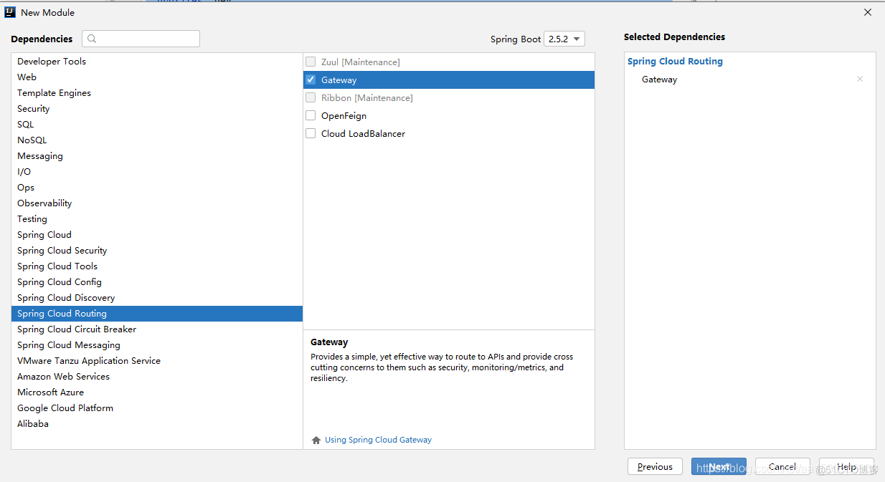
Task: Check the Cloud LoadBalancer checkbox
Action: (311, 133)
